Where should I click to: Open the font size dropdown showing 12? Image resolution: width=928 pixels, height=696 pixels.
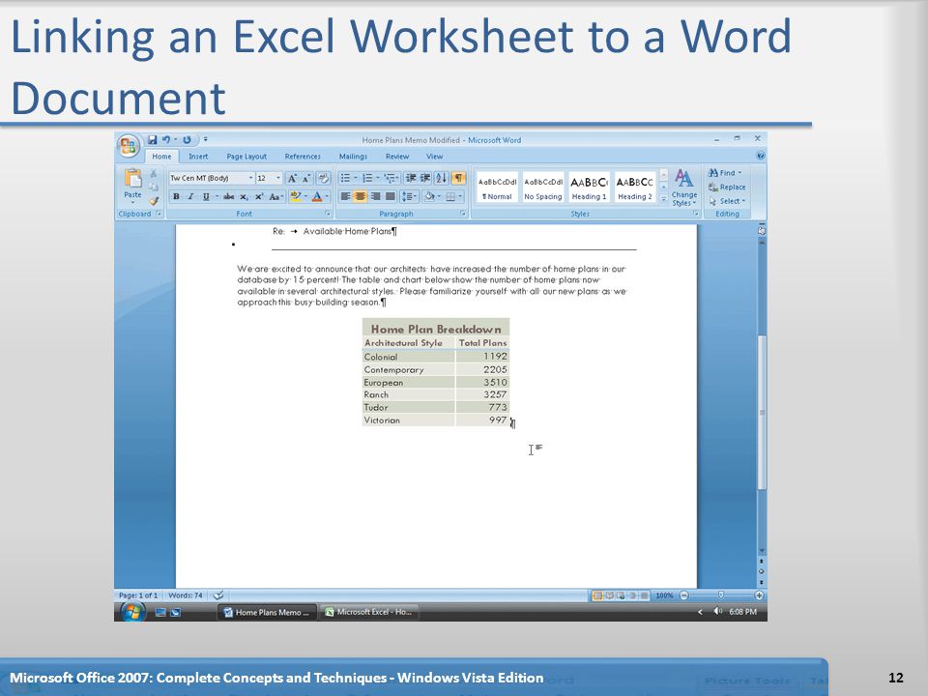pyautogui.click(x=278, y=178)
